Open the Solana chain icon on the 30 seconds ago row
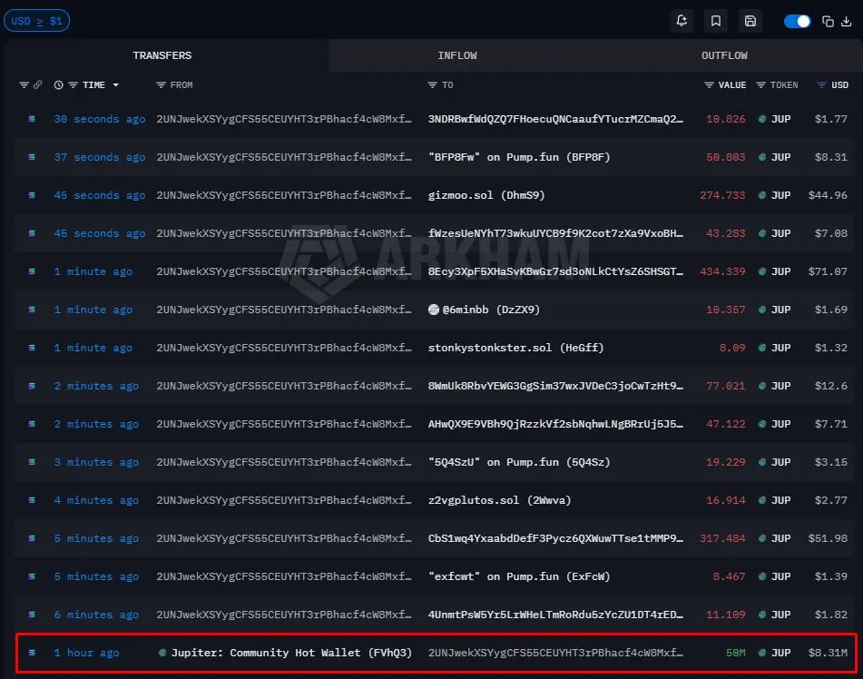Screen dimensions: 863x679 tap(32, 119)
